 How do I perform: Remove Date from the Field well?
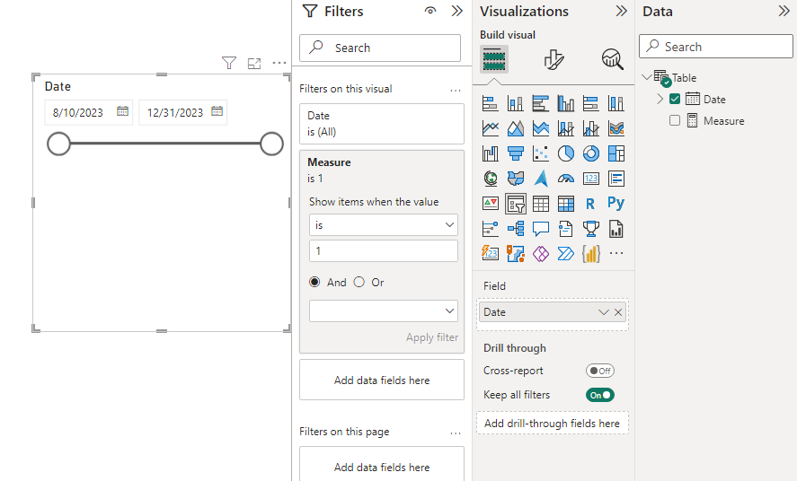click(x=618, y=312)
